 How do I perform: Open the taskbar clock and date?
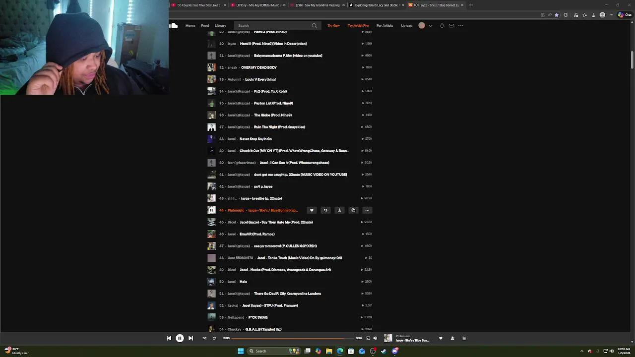point(623,351)
